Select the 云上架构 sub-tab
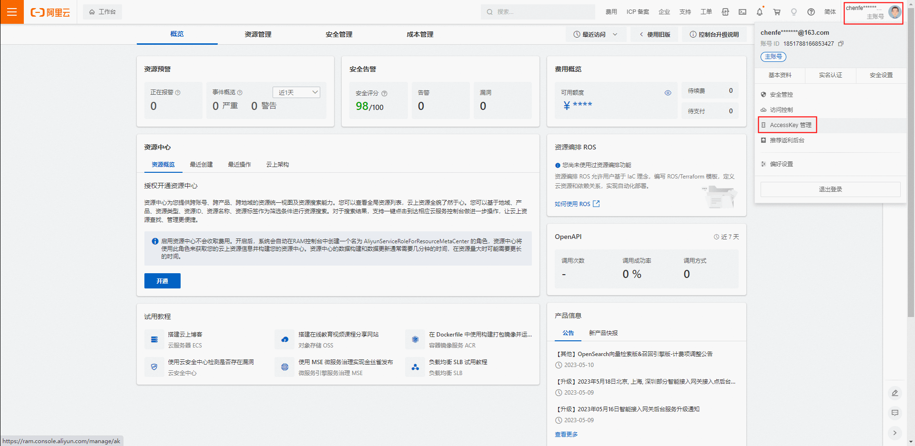 pyautogui.click(x=277, y=165)
